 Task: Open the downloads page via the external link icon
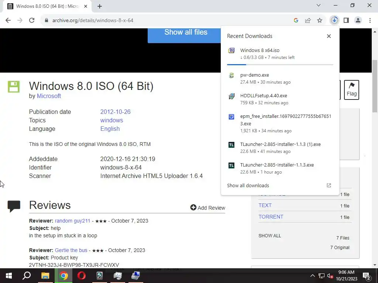click(329, 185)
